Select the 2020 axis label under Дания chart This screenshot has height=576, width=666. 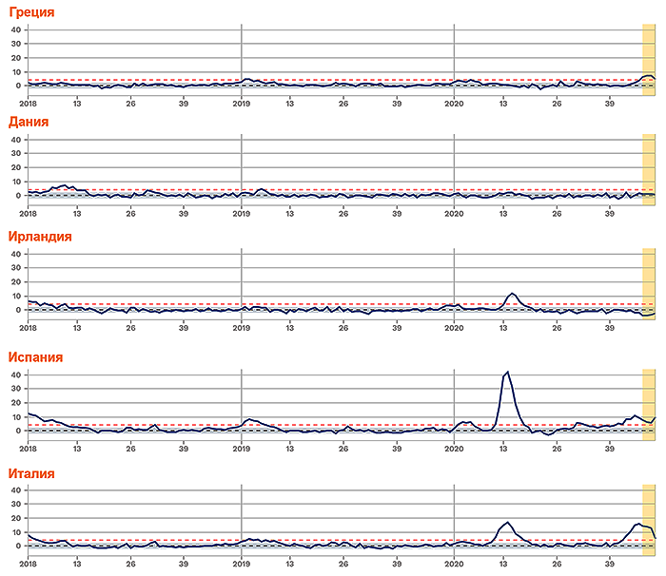[x=454, y=214]
